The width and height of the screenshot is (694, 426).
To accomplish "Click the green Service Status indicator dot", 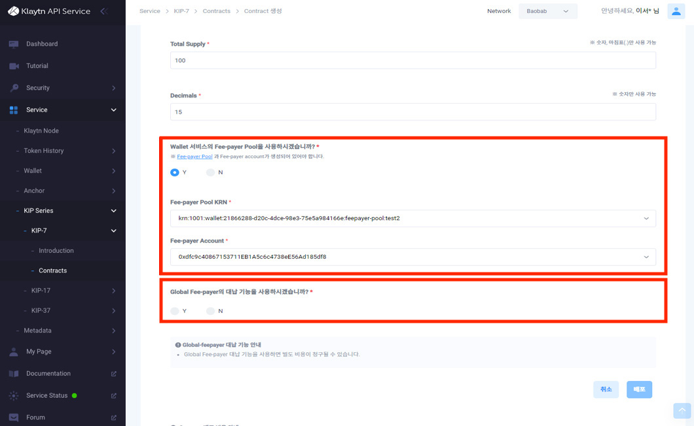I will tap(75, 395).
